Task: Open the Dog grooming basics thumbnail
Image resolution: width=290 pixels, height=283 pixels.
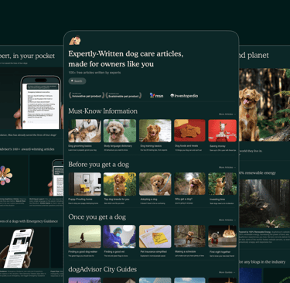Action: point(84,131)
